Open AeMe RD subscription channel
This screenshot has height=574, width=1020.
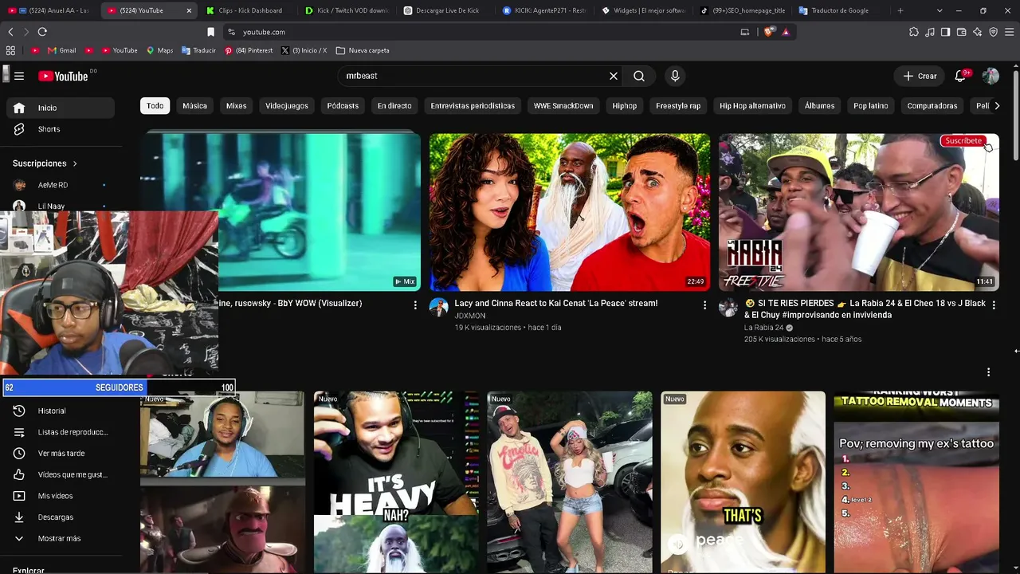pyautogui.click(x=61, y=185)
